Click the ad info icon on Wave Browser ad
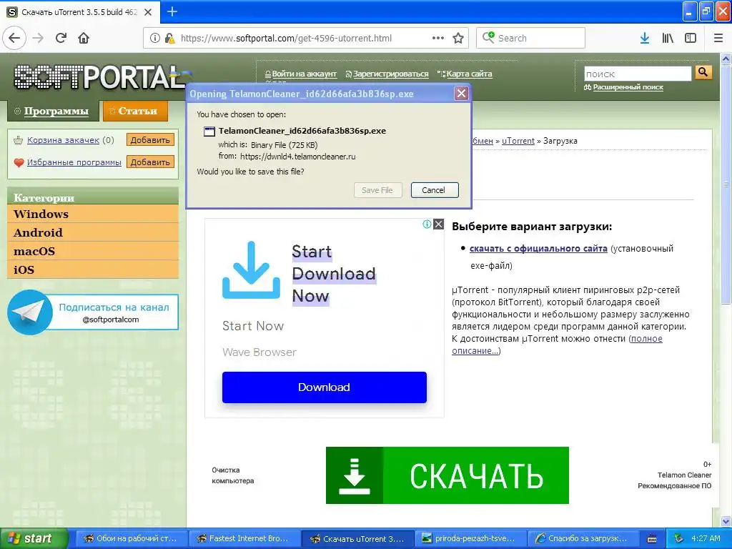Viewport: 732px width, 549px height. click(x=427, y=224)
